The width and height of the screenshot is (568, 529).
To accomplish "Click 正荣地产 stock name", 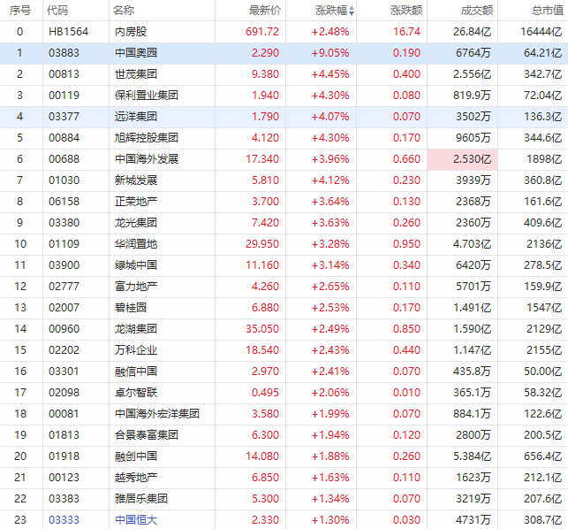I will click(x=136, y=202).
